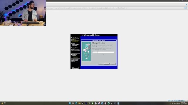This screenshot has height=105, width=188.
Task: Open the notification bell in system tray
Action: pyautogui.click(x=186, y=103)
